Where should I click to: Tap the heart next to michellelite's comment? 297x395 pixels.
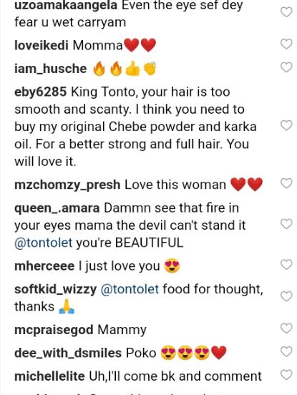click(286, 375)
